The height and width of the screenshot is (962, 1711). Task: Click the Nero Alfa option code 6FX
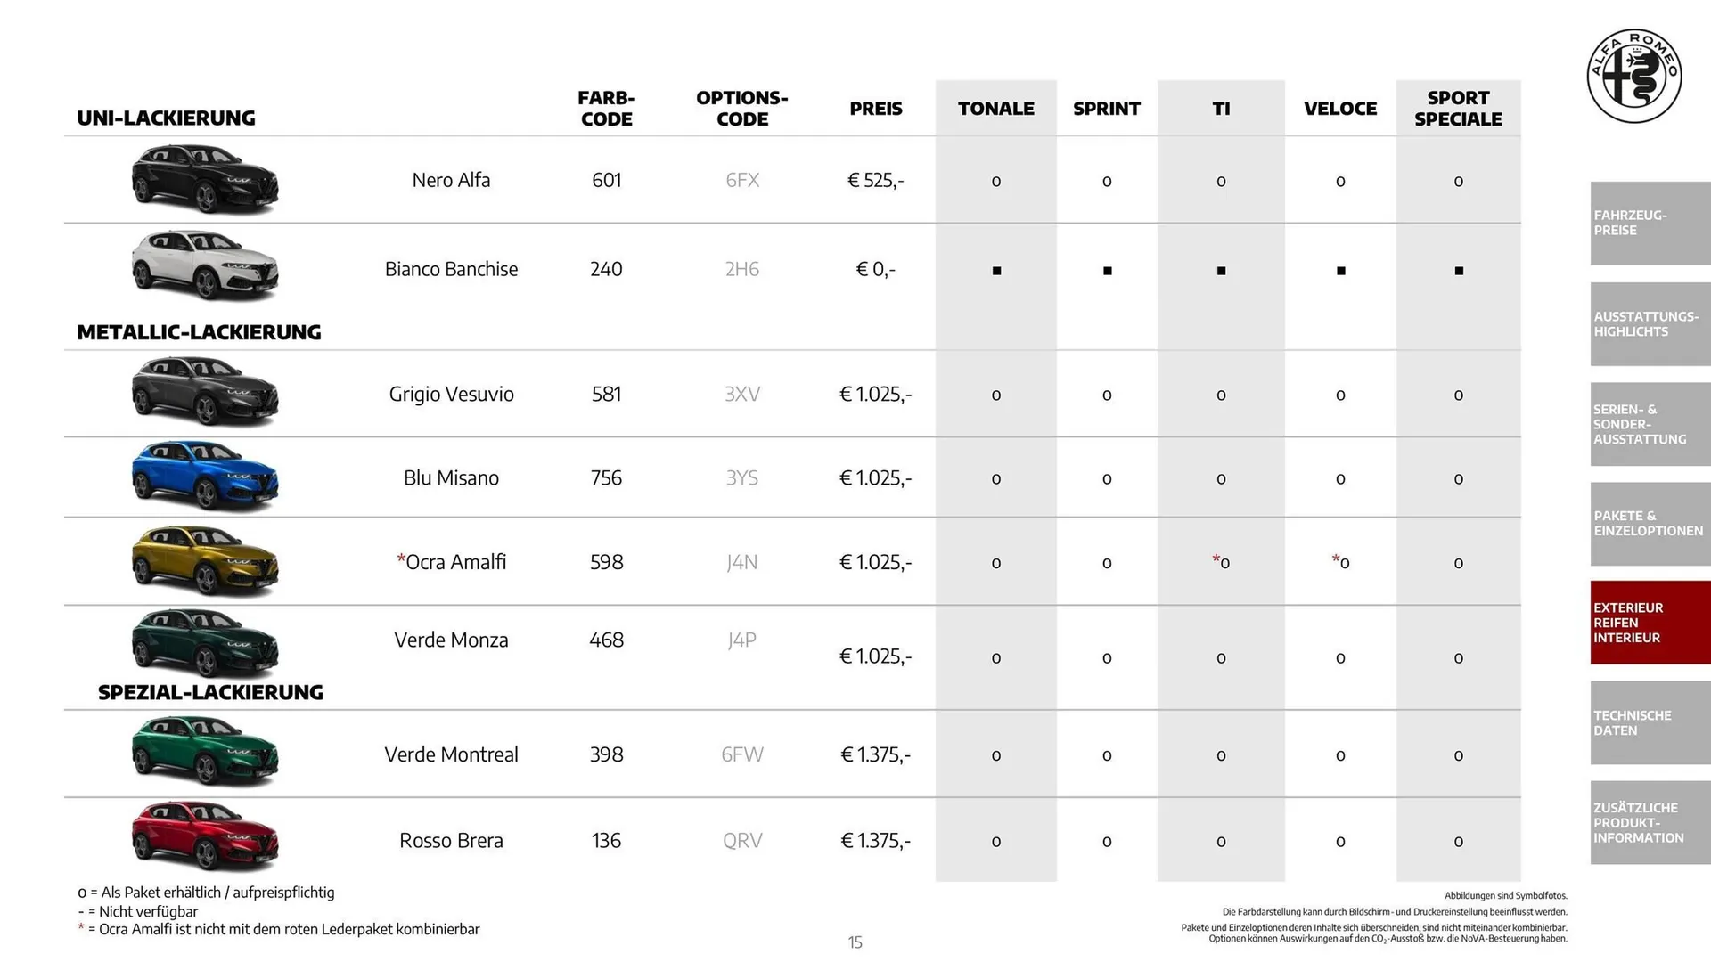(x=742, y=181)
